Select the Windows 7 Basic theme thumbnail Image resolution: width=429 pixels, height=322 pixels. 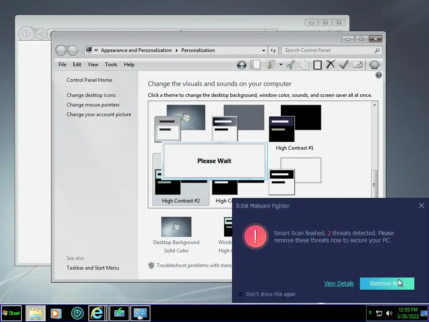point(180,123)
